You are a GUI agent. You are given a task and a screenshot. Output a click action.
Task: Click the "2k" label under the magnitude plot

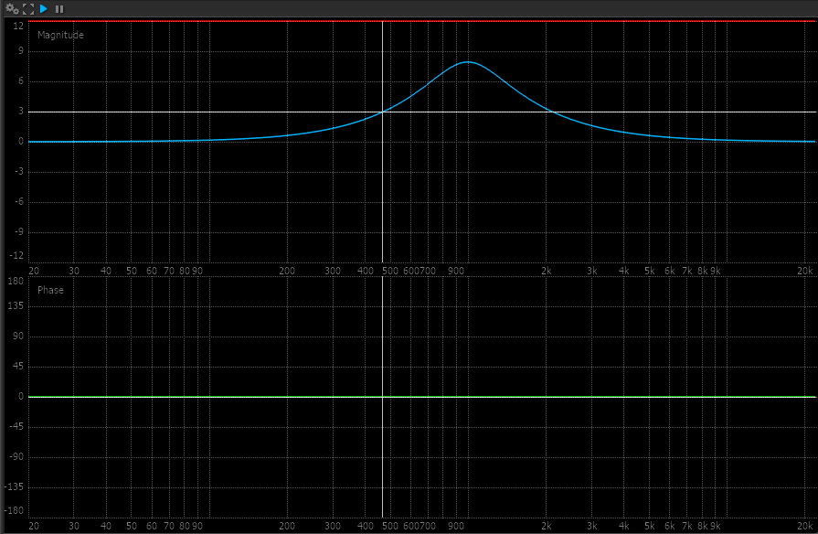[546, 271]
